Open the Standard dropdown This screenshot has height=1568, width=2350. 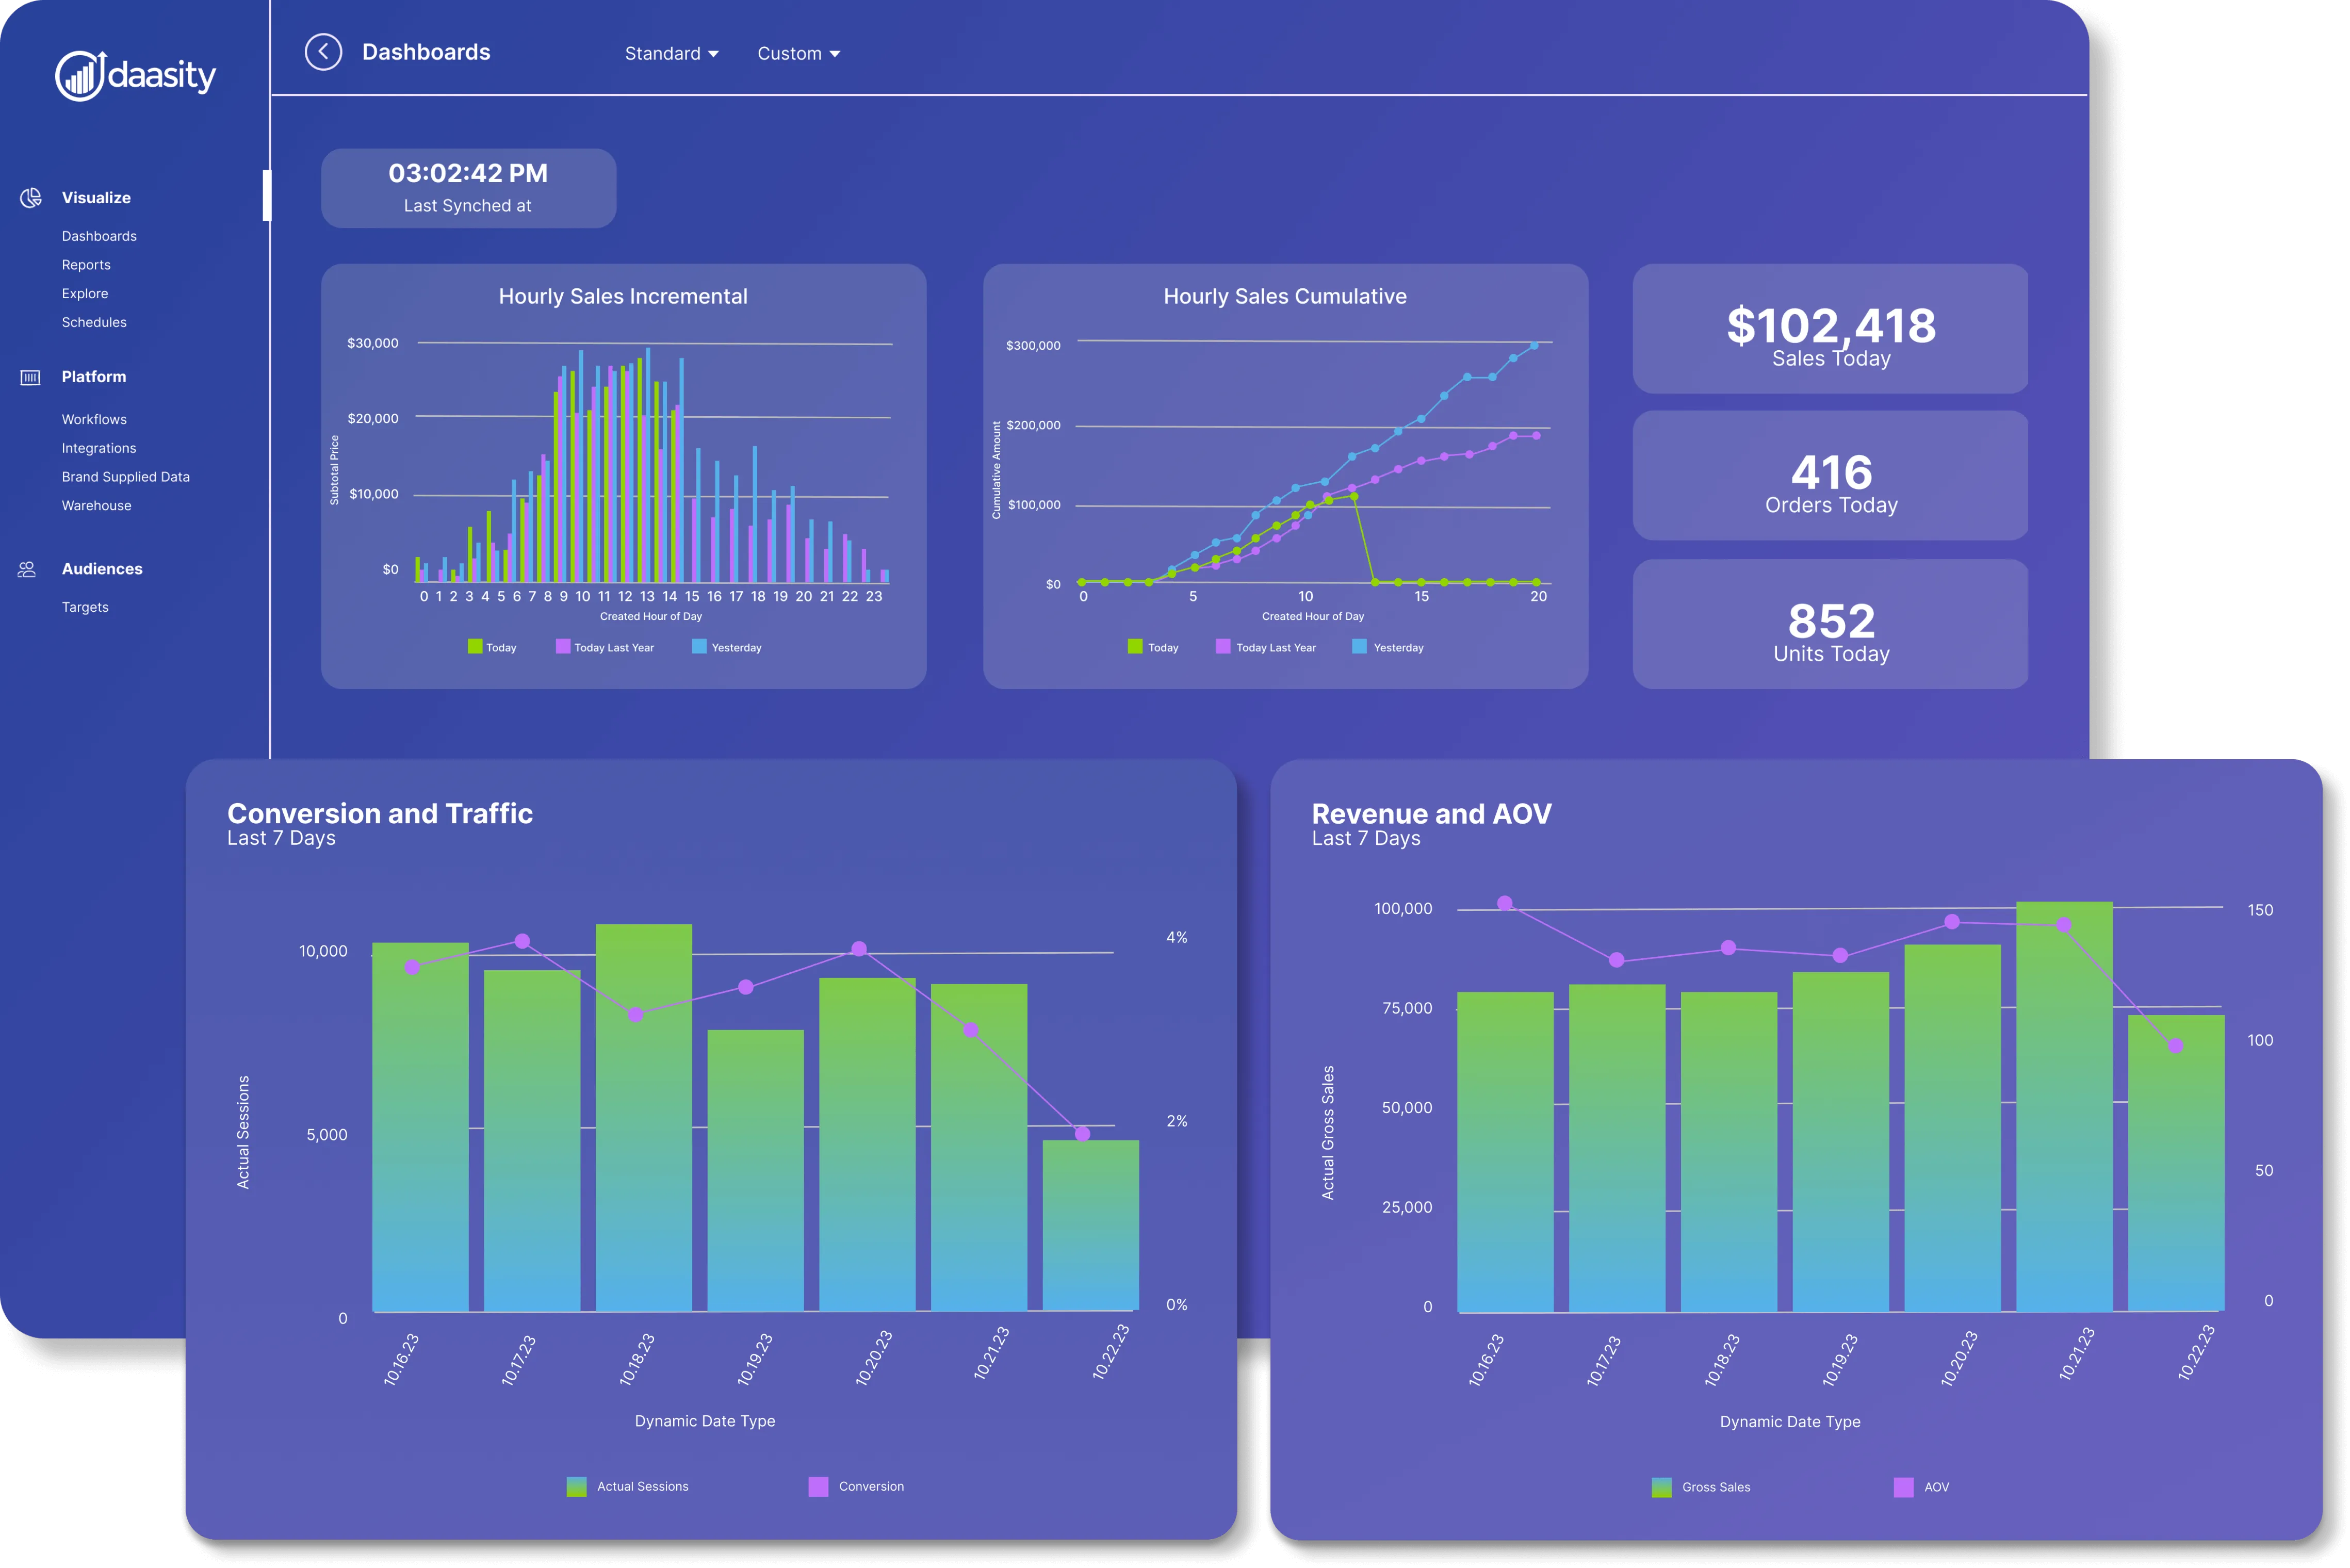coord(671,53)
